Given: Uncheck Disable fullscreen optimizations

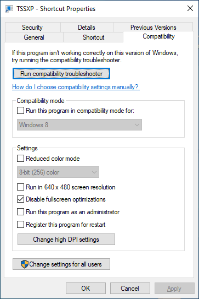Looking at the screenshot, I should coord(20,199).
